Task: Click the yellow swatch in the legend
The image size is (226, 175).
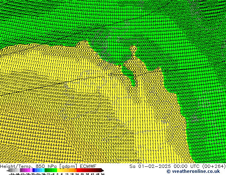Action: coord(58,170)
